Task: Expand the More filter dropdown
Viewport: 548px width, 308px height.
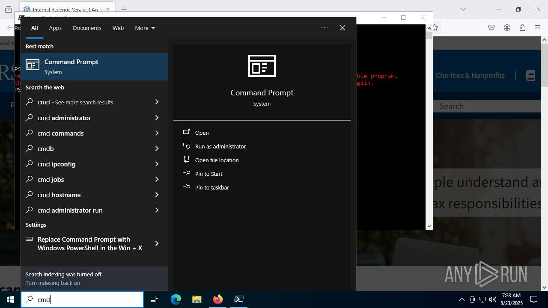Action: (145, 28)
